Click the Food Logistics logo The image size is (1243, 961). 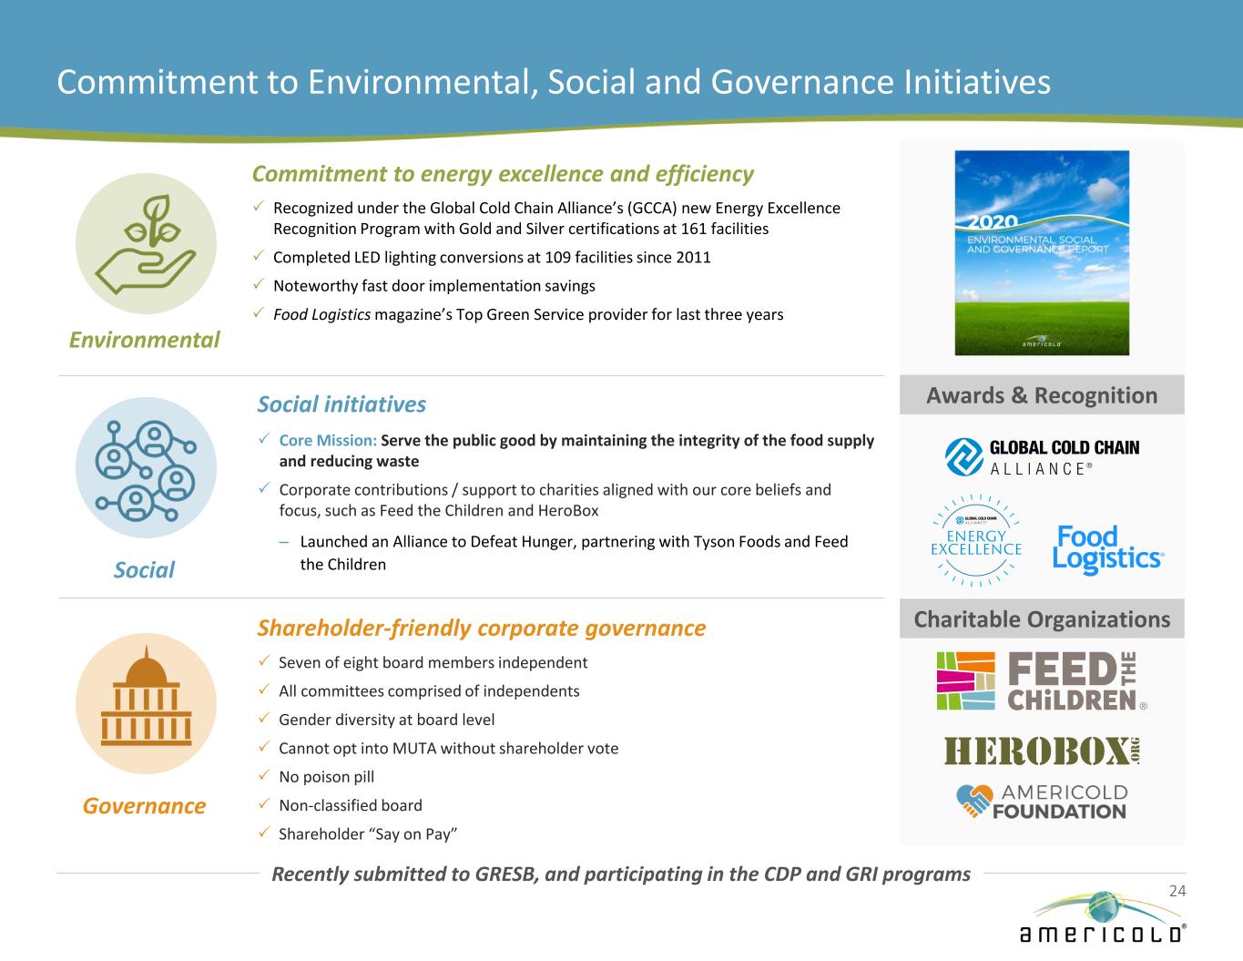pos(1107,548)
